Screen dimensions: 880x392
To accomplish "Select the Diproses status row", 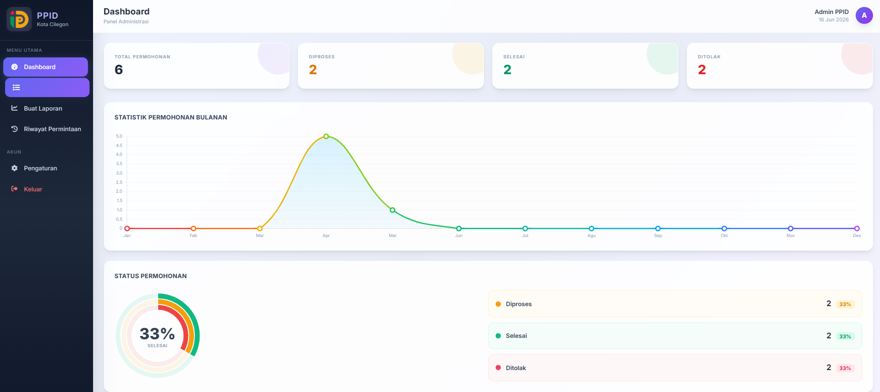I will coord(675,304).
